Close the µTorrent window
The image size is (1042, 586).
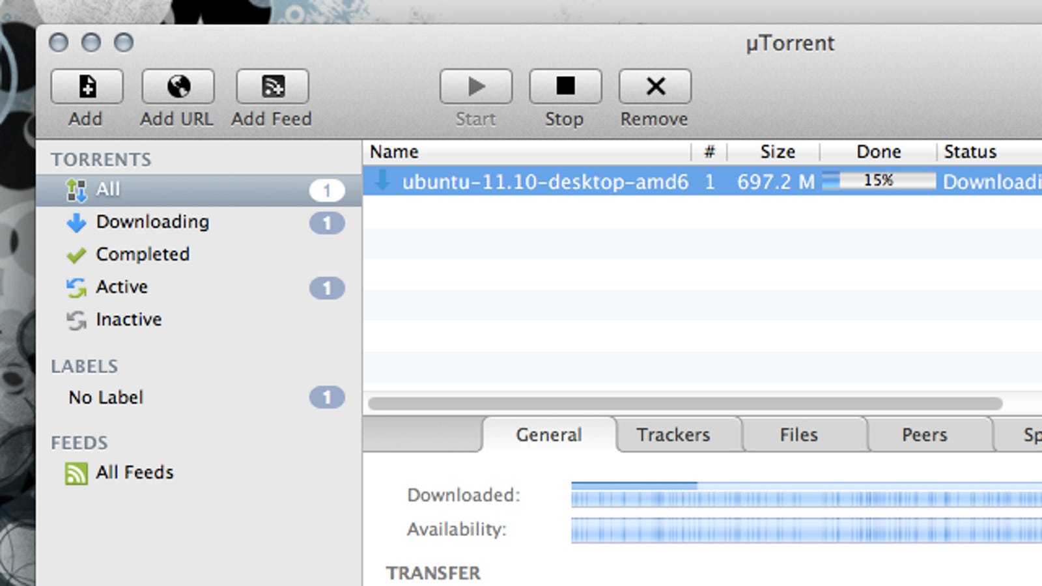(x=59, y=43)
